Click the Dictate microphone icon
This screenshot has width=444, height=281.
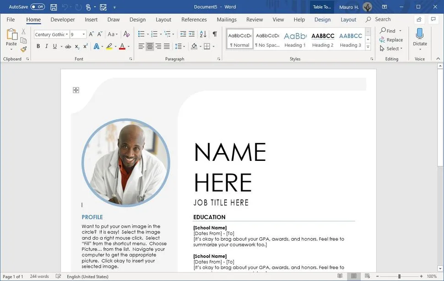pos(420,34)
